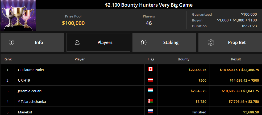The width and height of the screenshot is (262, 115).
Task: Click Jeremie Zouari's Luxembourg flag icon
Action: [x=150, y=90]
